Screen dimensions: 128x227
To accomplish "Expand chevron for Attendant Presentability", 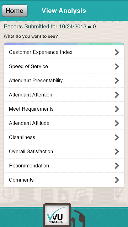I will click(117, 81).
